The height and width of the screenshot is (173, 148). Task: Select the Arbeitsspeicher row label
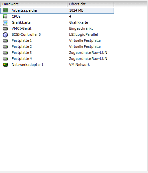click(x=24, y=10)
